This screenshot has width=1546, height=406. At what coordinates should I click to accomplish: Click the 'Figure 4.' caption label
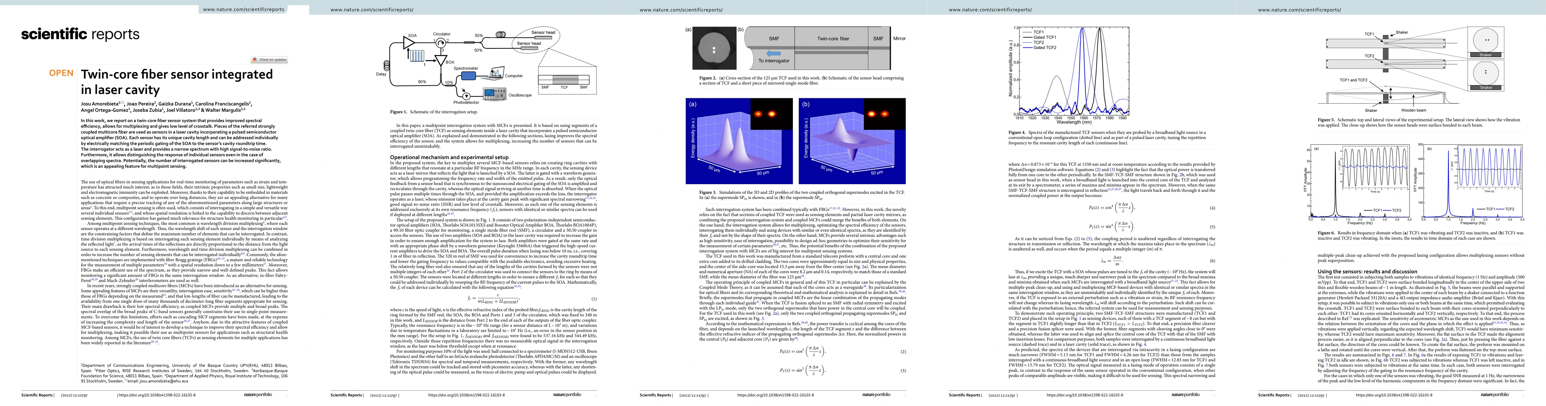[x=1017, y=133]
